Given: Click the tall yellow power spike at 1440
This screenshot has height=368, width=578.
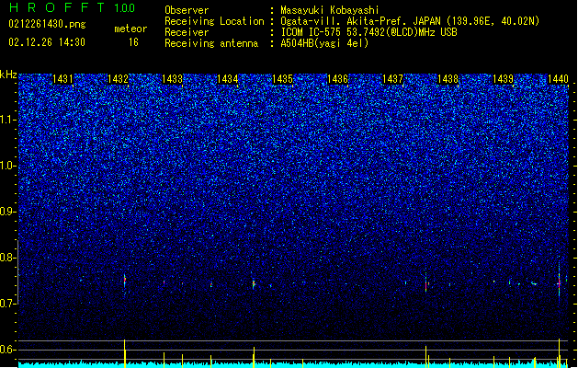Looking at the screenshot, I should pyautogui.click(x=560, y=353).
